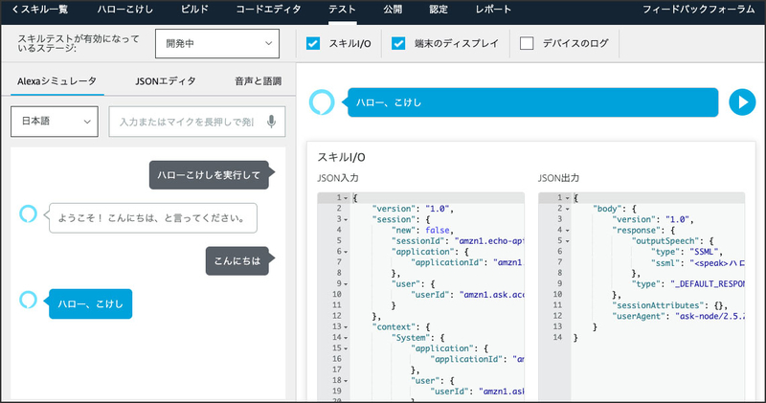This screenshot has height=403, width=766.
Task: Switch to the ビルド tab
Action: point(194,10)
